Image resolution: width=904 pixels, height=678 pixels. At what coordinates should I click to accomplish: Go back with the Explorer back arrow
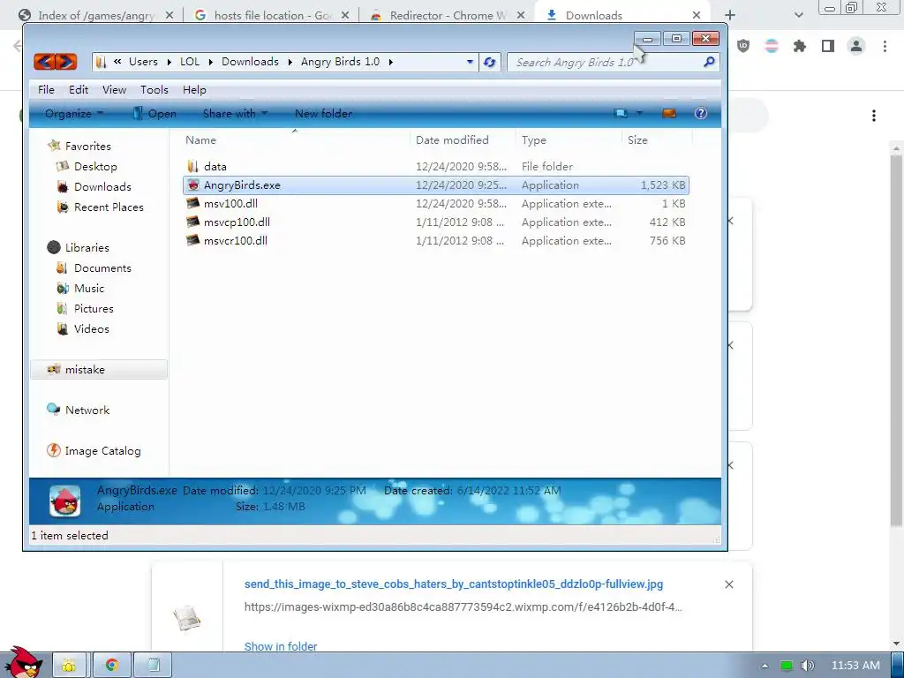pos(44,61)
